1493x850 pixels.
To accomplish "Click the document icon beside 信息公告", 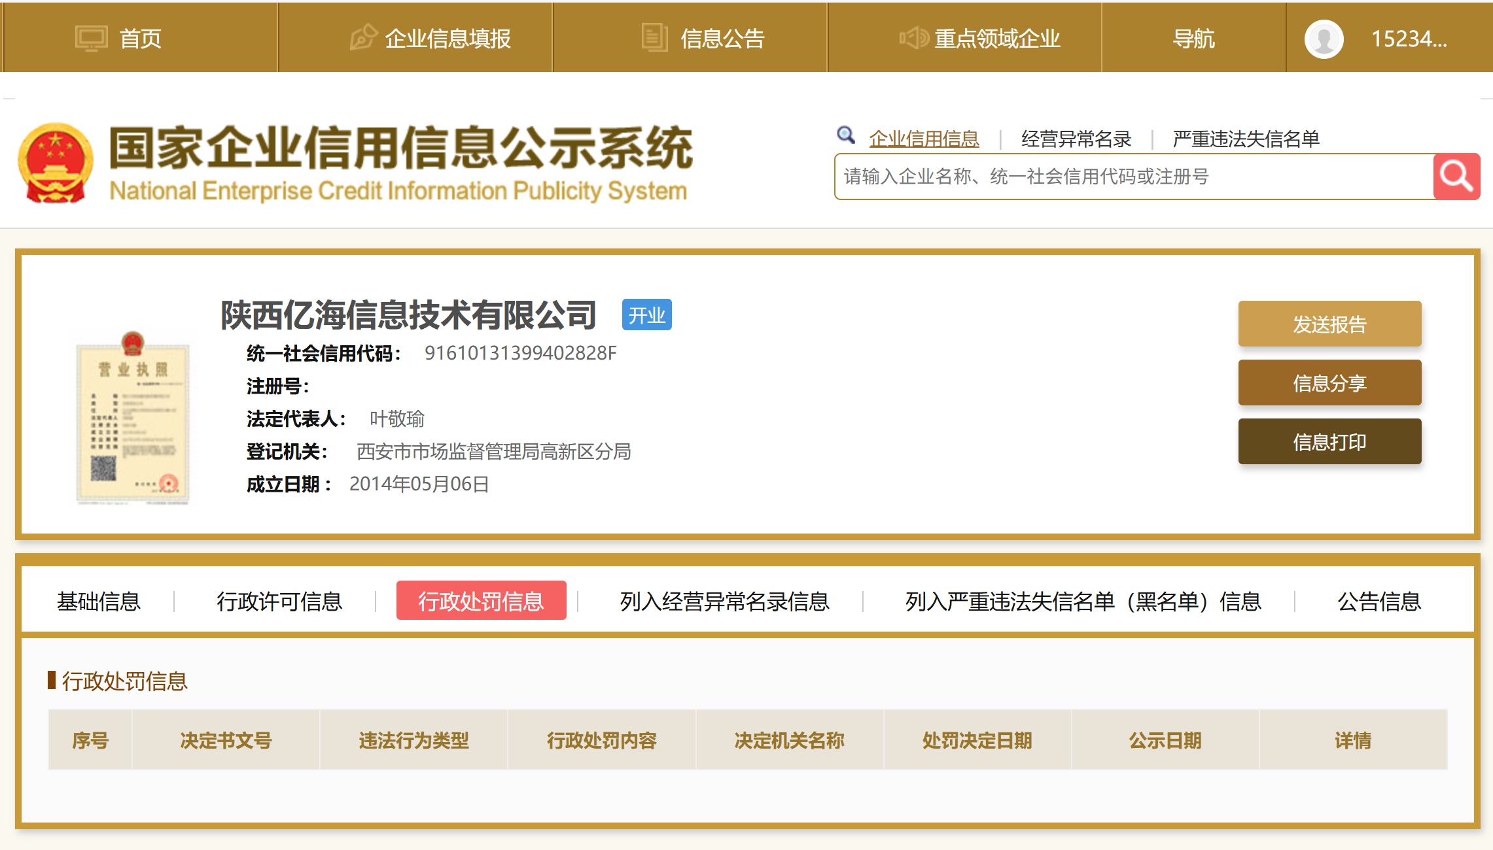I will [x=654, y=38].
